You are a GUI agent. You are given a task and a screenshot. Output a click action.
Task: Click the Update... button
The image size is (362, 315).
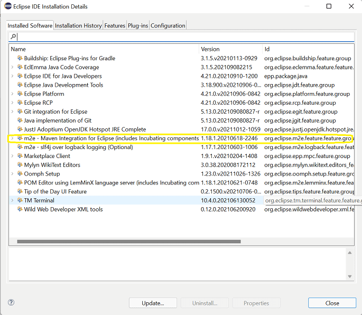click(153, 303)
